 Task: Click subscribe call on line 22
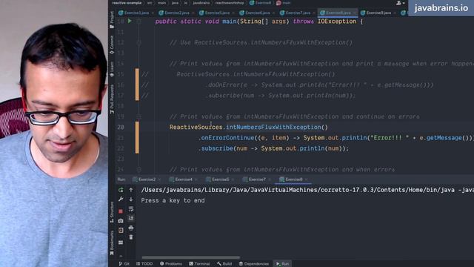[x=217, y=148]
